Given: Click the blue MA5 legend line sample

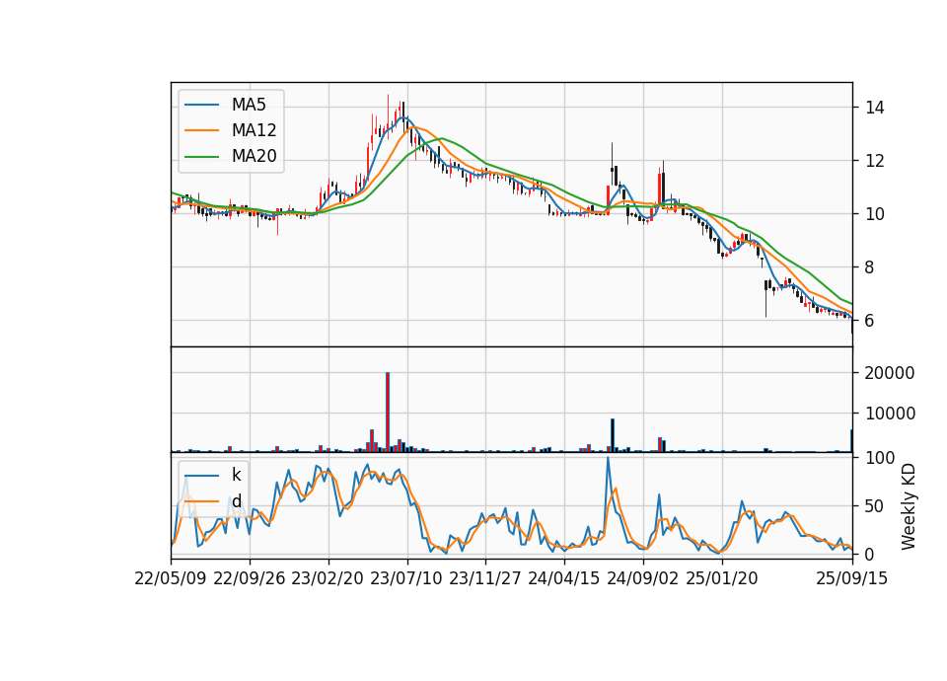Looking at the screenshot, I should [x=201, y=105].
